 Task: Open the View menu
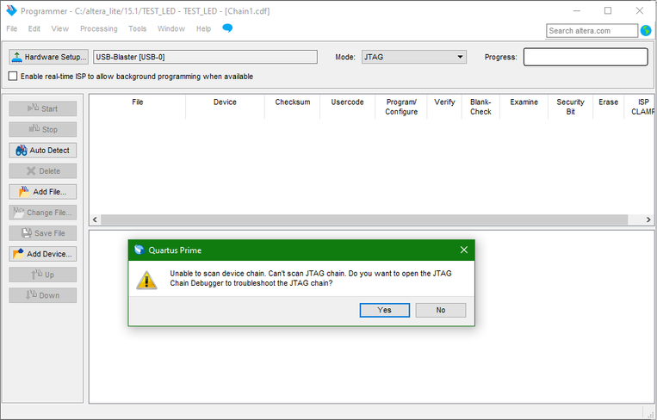coord(60,28)
